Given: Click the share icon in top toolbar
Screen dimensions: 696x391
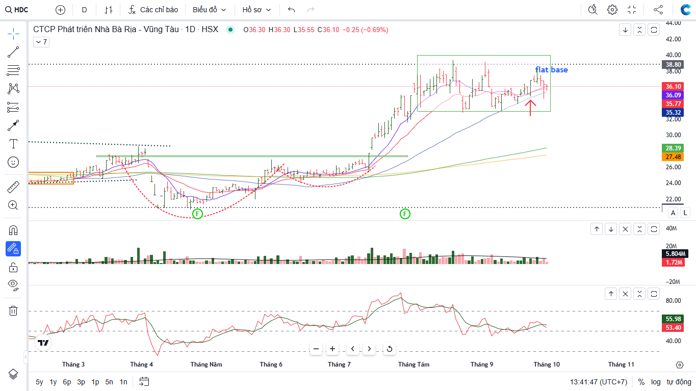Looking at the screenshot, I should (x=658, y=10).
